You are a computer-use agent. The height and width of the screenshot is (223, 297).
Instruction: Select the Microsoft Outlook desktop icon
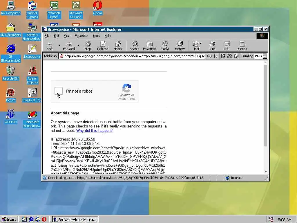(x=76, y=10)
